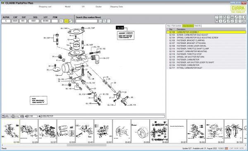Click the second magnifier icon beside the search box
The height and width of the screenshot is (151, 248).
105,21
